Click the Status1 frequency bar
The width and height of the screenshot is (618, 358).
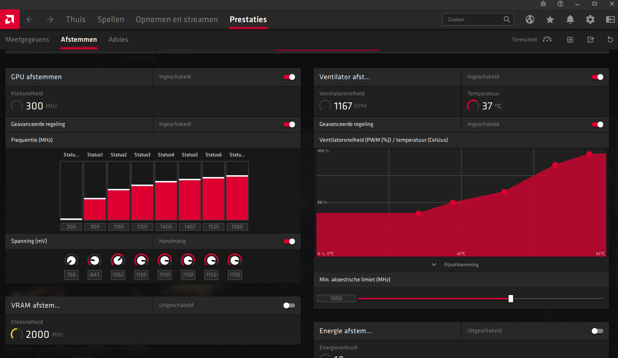(x=95, y=191)
